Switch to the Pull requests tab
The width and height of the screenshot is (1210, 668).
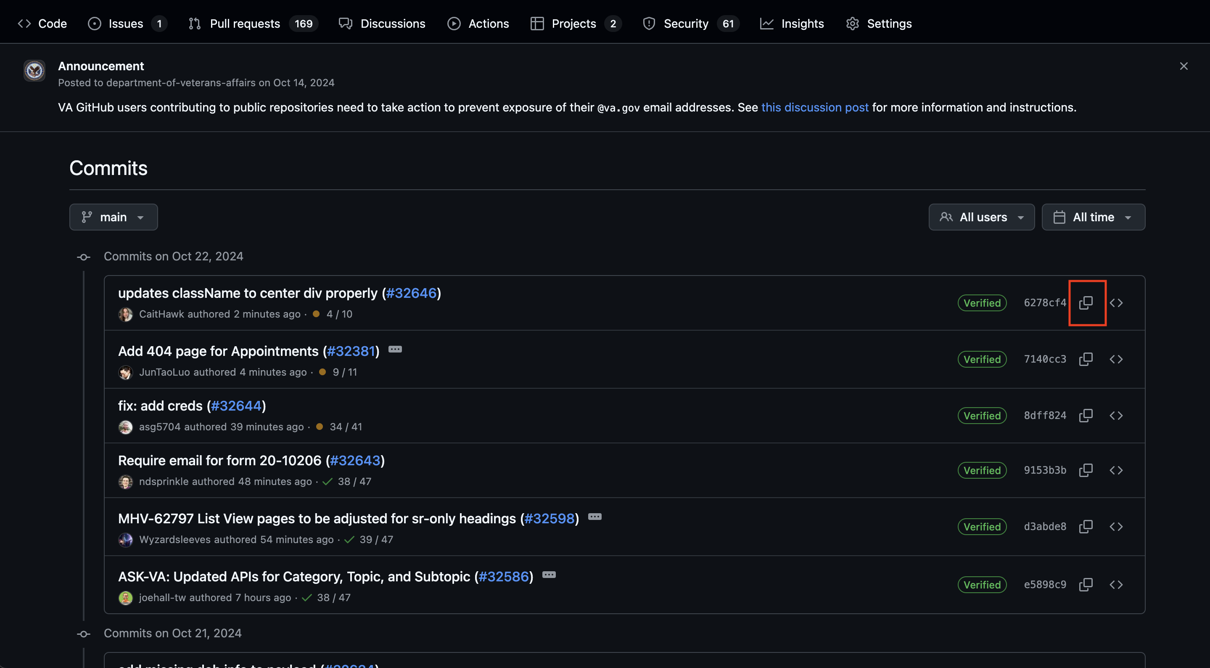click(x=245, y=23)
